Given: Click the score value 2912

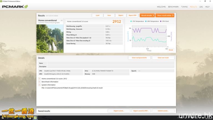Looking at the screenshot, I should point(117,21).
